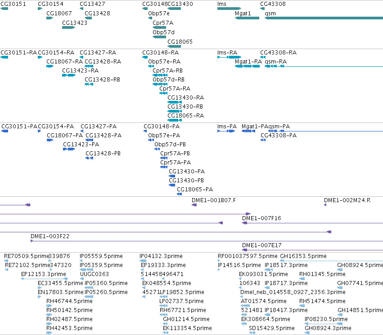Select the CG18067 gene label
Screen dimensions: 383x335
(x=59, y=13)
